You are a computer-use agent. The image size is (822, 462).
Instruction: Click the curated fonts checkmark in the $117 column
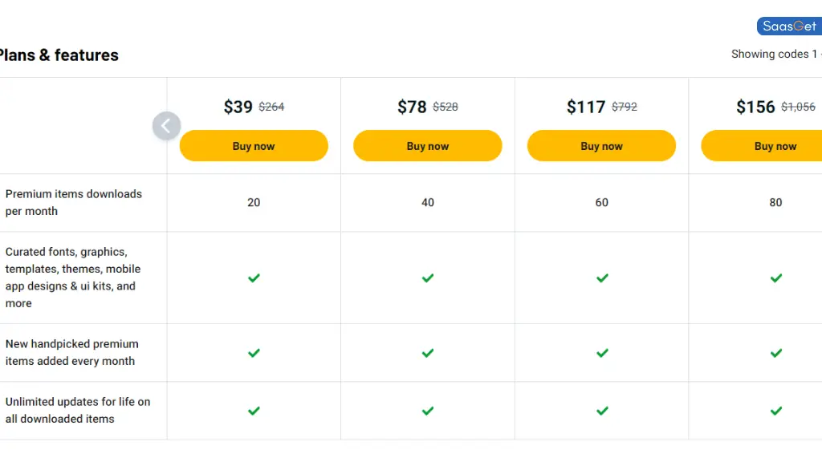(x=601, y=278)
